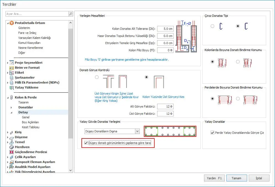The height and width of the screenshot is (187, 275).
Task: Click the Yatay Yükleme icon
Action: [x=12, y=87]
